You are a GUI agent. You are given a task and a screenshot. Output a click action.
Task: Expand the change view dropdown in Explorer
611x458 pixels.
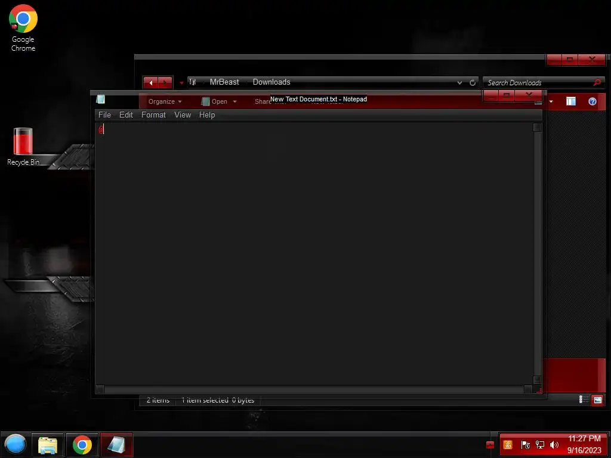point(551,101)
